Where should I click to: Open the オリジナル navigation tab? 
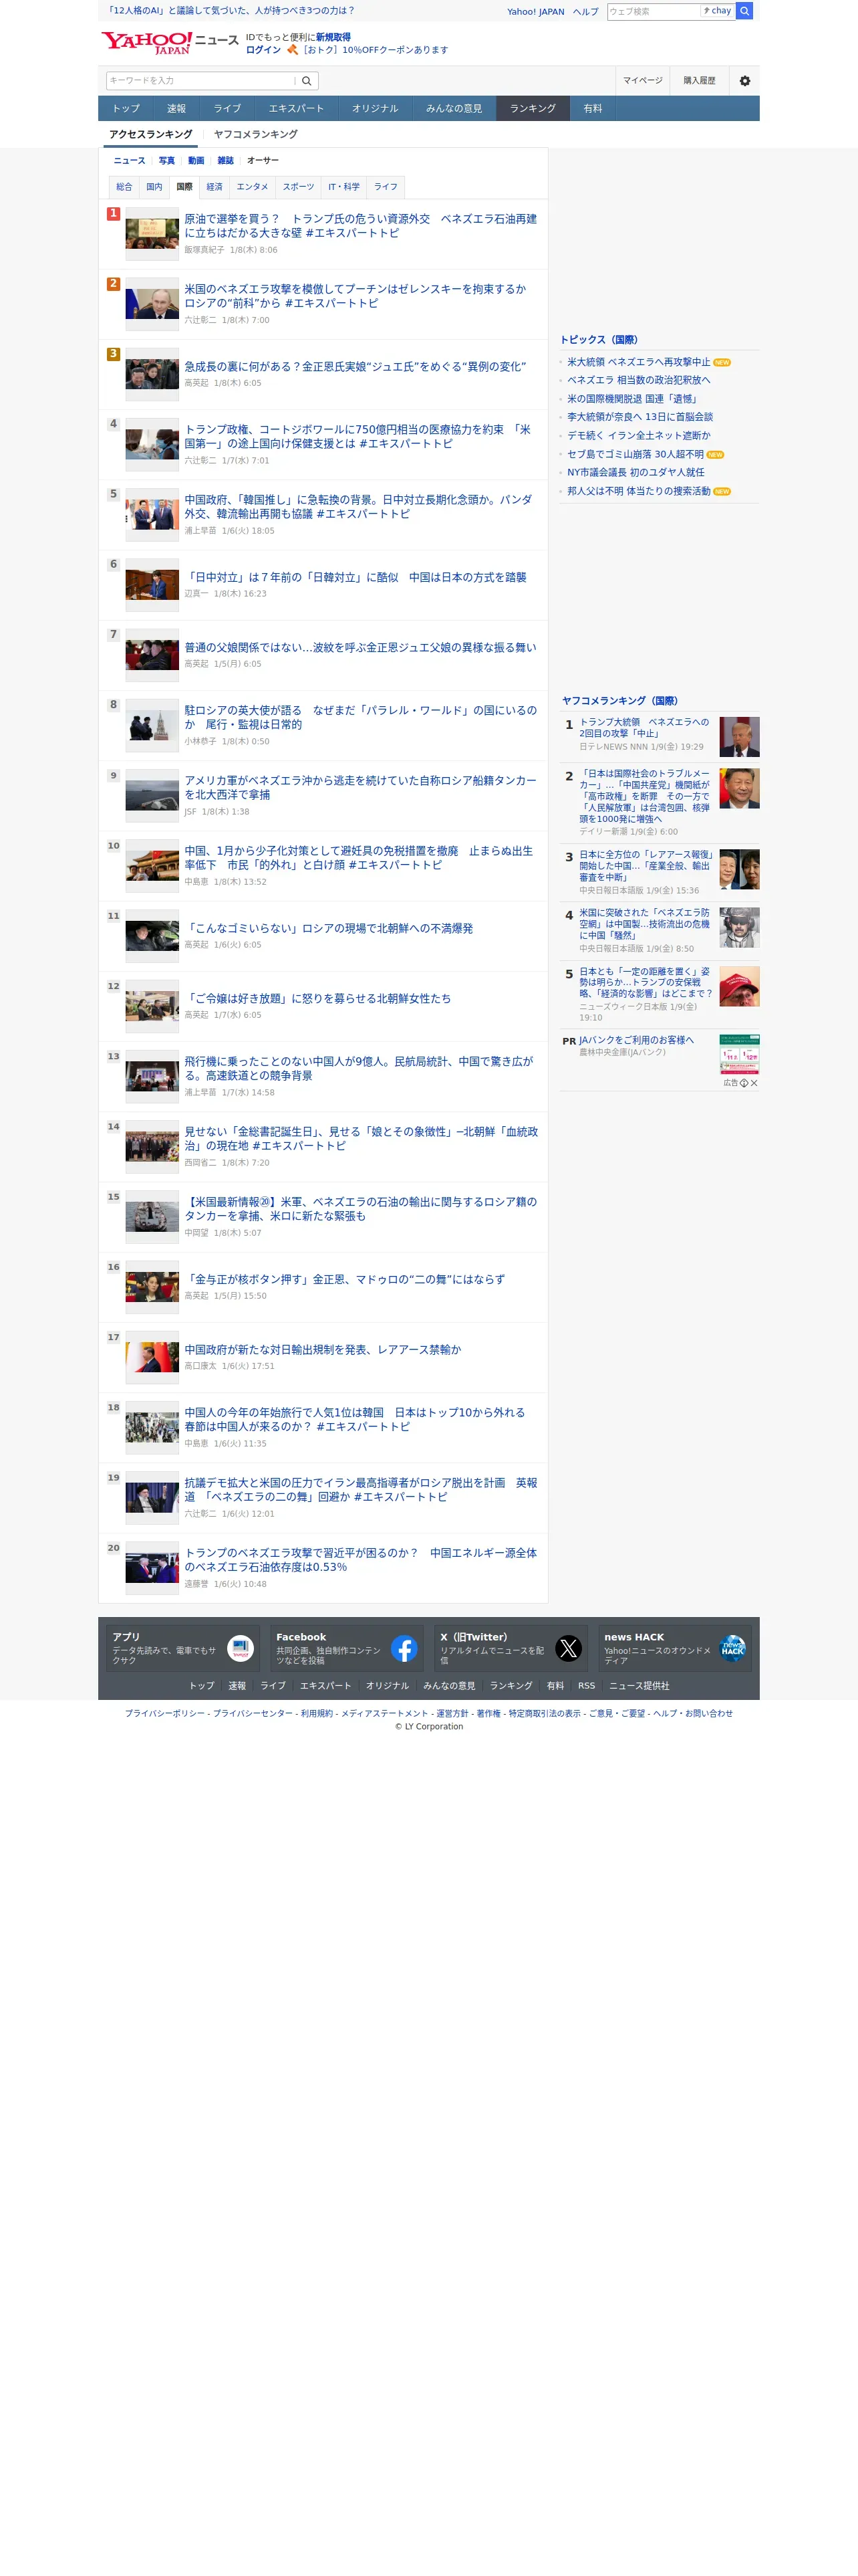coord(375,108)
